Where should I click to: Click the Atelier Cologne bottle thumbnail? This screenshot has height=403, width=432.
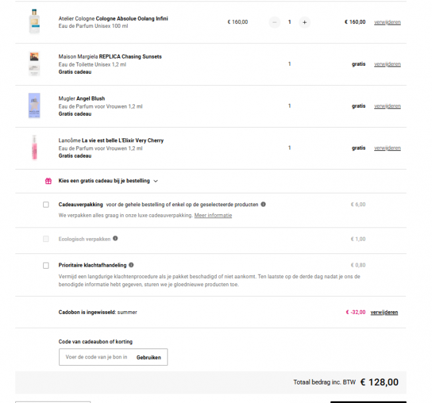[35, 21]
